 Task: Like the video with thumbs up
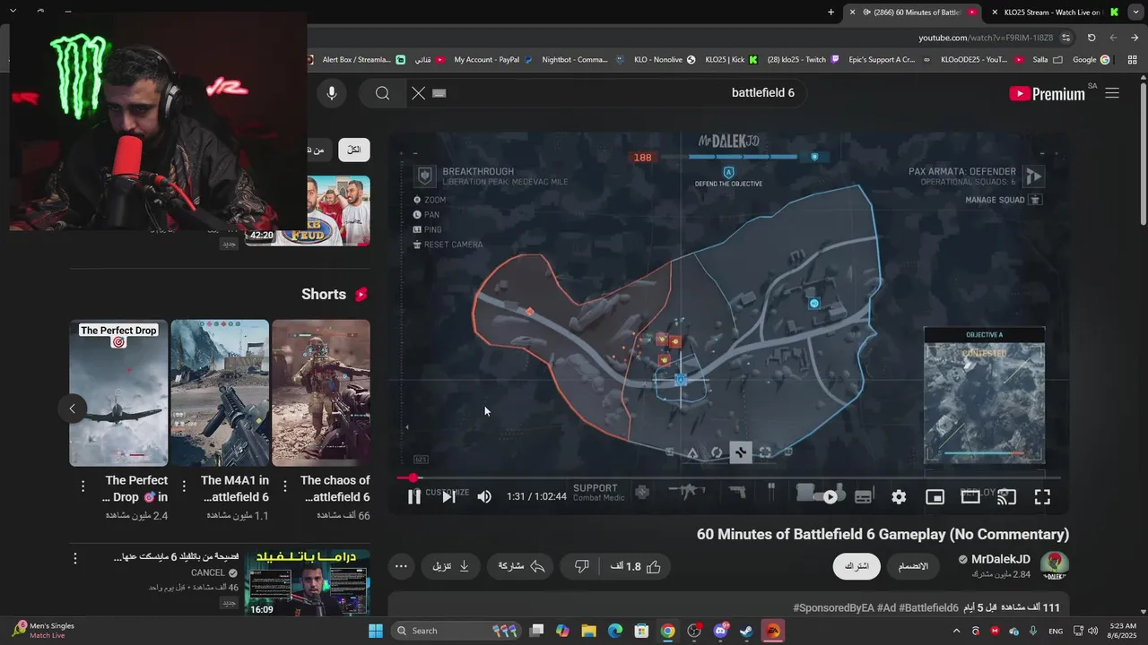pyautogui.click(x=636, y=566)
